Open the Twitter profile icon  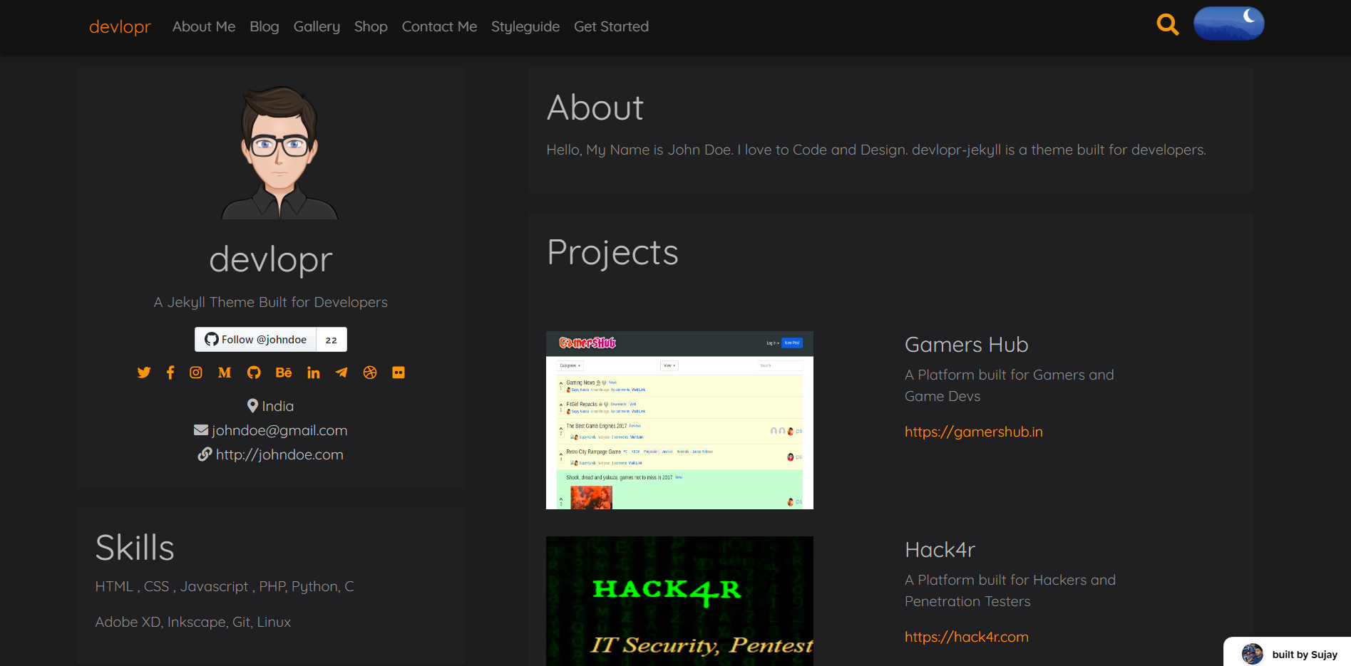tap(143, 372)
